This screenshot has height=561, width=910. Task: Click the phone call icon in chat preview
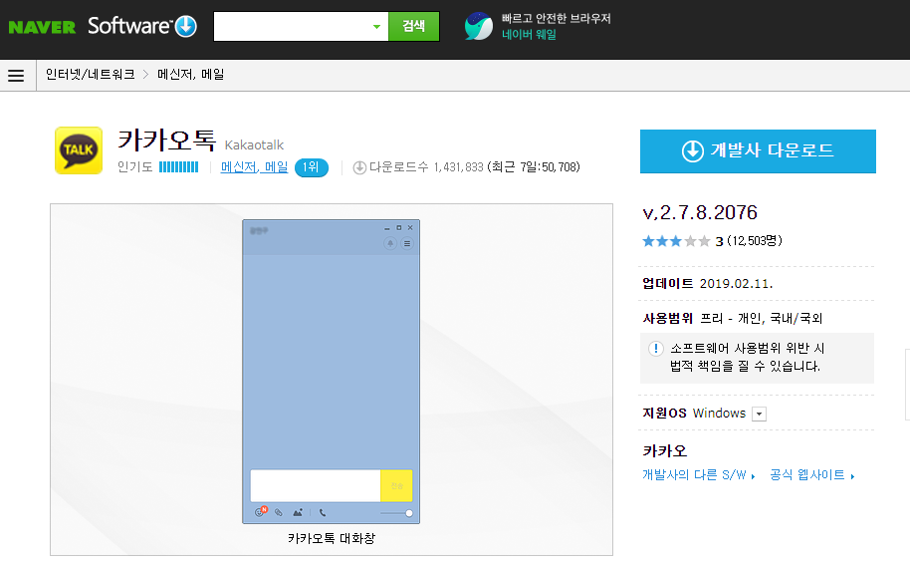[x=323, y=512]
